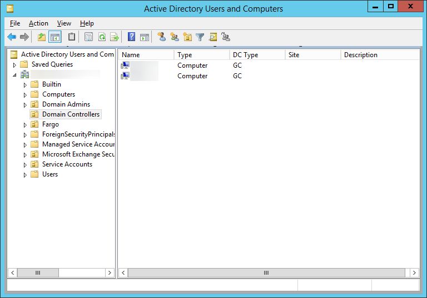This screenshot has height=298, width=427.
Task: Sort by the Name column header
Action: [x=146, y=54]
